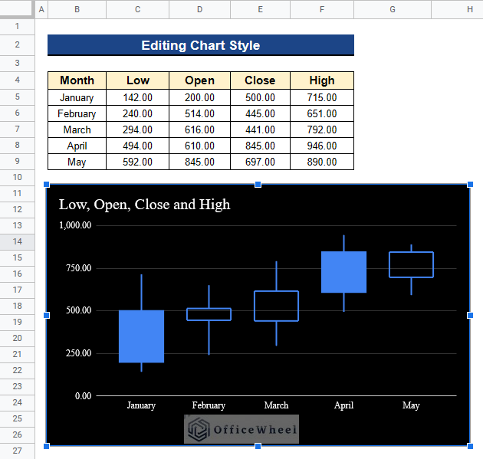This screenshot has width=483, height=459.
Task: Select column B header
Action: [77, 9]
